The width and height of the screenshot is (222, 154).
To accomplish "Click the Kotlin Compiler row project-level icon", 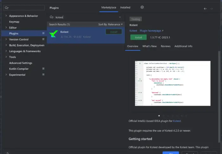I will (43, 69).
